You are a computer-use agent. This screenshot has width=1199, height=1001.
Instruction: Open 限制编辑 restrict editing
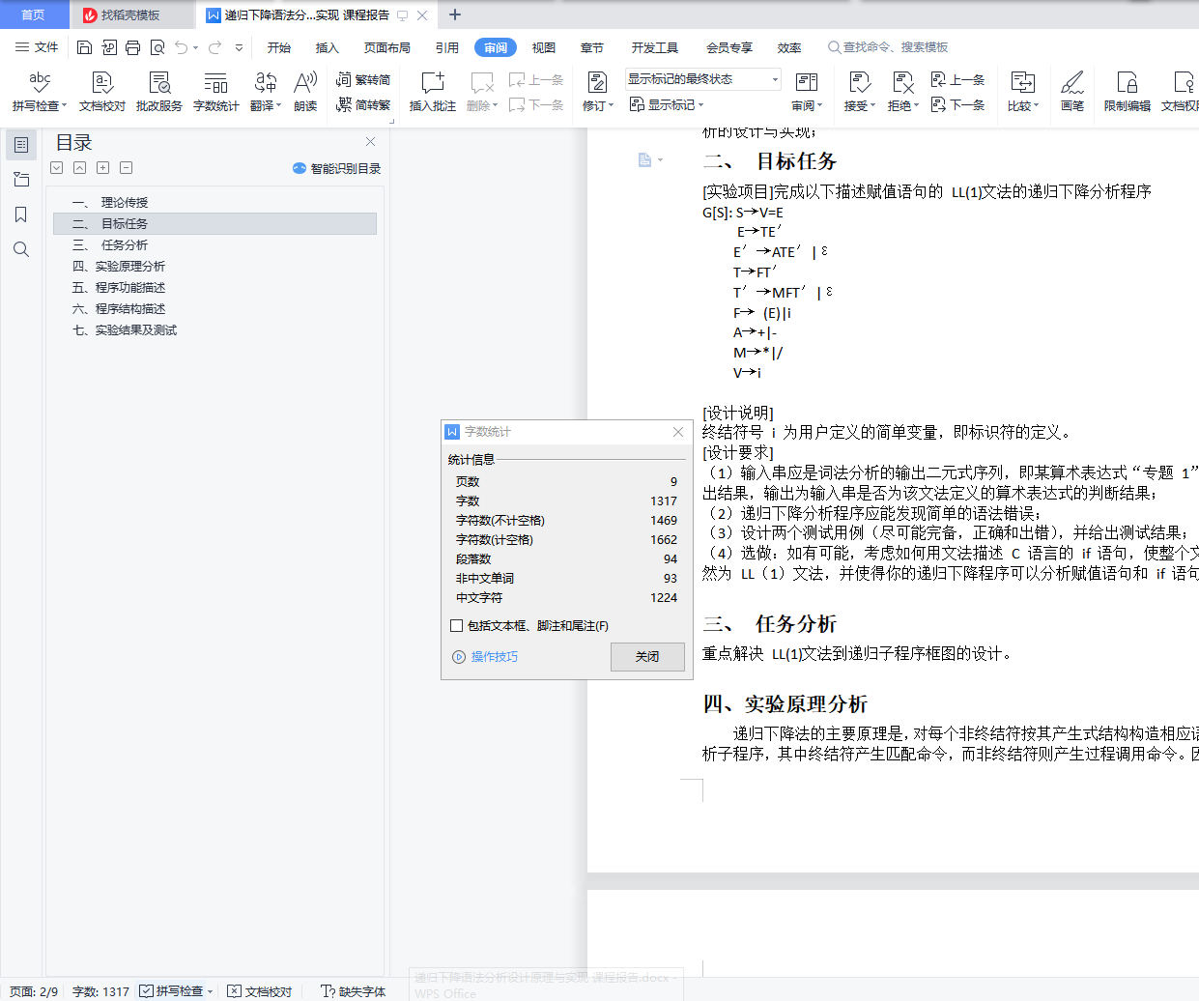click(x=1128, y=92)
